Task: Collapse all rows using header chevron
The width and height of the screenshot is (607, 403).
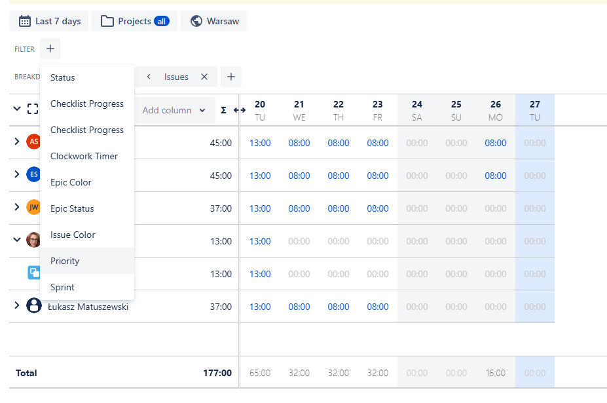Action: pos(17,109)
